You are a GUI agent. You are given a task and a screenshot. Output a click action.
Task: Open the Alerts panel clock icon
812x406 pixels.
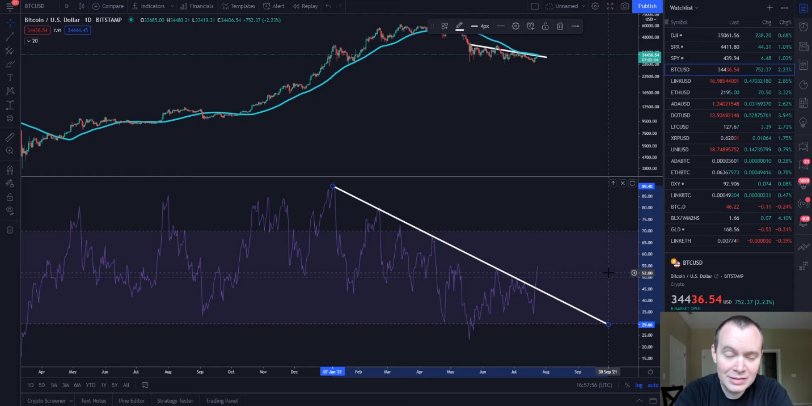[803, 27]
